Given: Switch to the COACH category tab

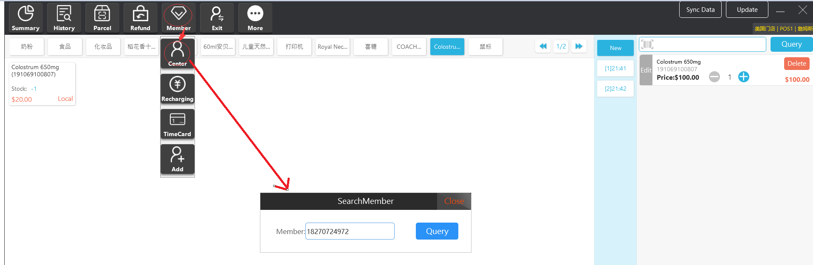Looking at the screenshot, I should click(409, 47).
